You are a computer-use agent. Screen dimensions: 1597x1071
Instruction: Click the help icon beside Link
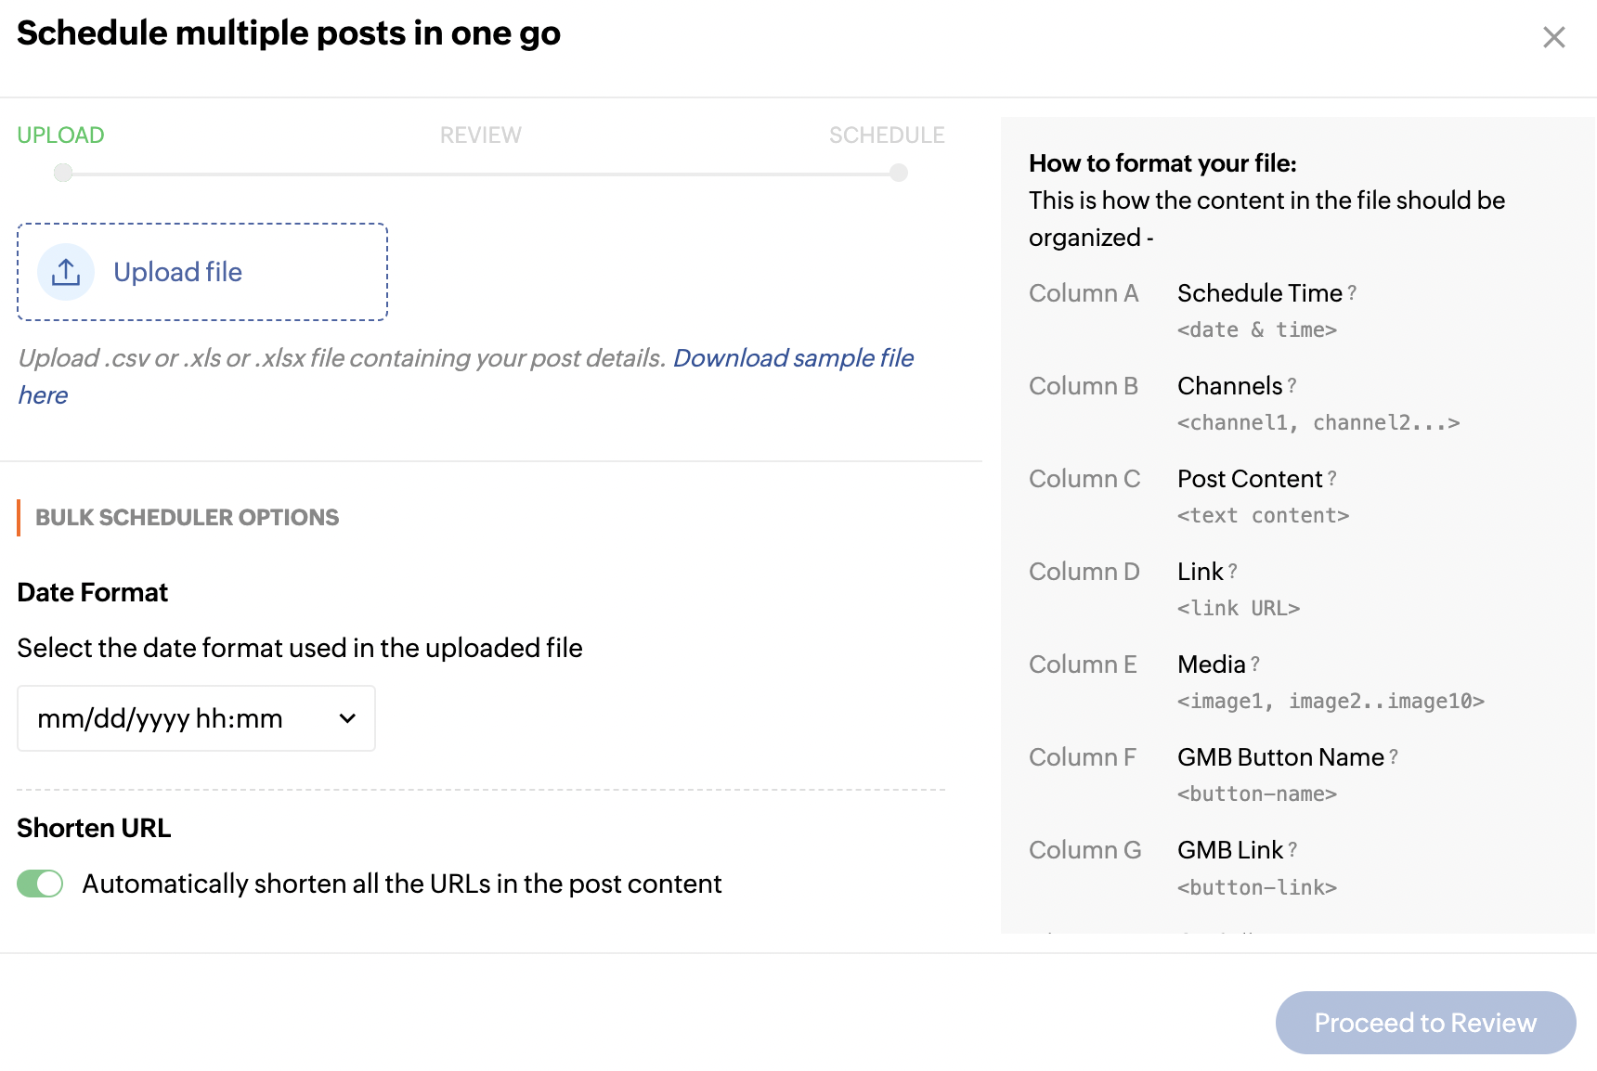(1233, 572)
